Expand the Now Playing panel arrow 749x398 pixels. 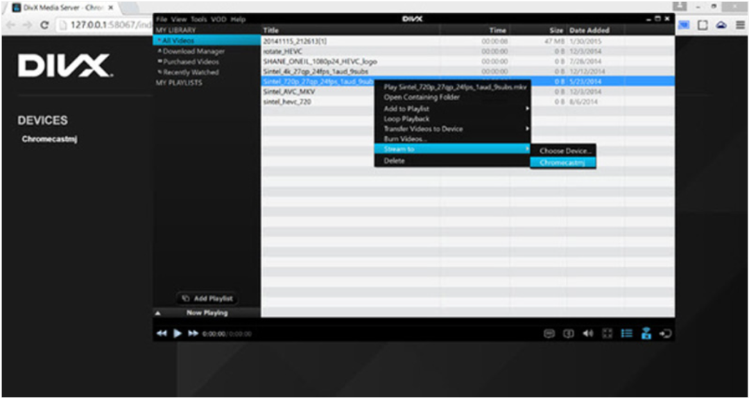point(158,313)
